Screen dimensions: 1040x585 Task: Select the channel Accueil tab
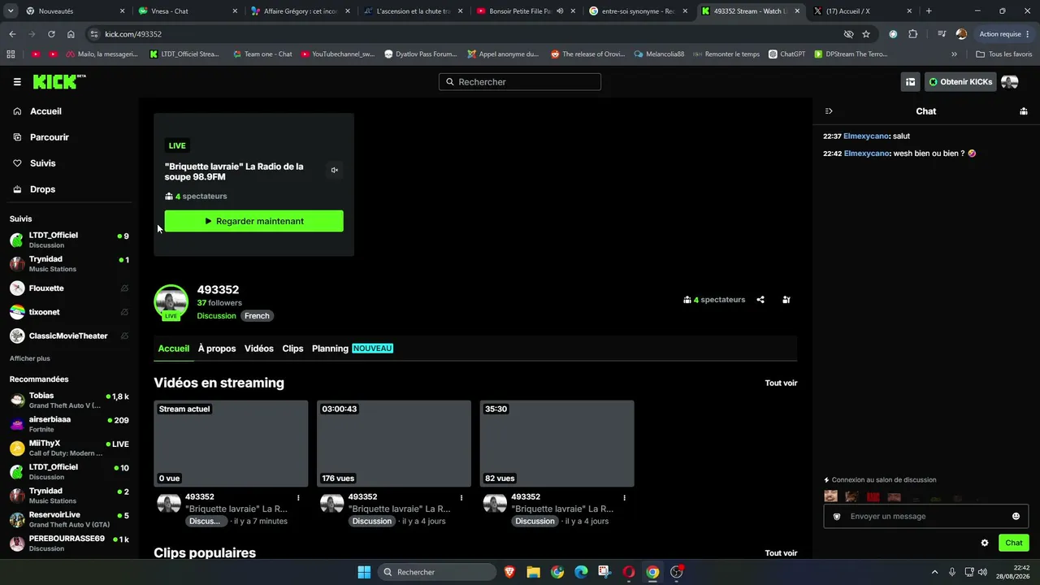(x=174, y=349)
